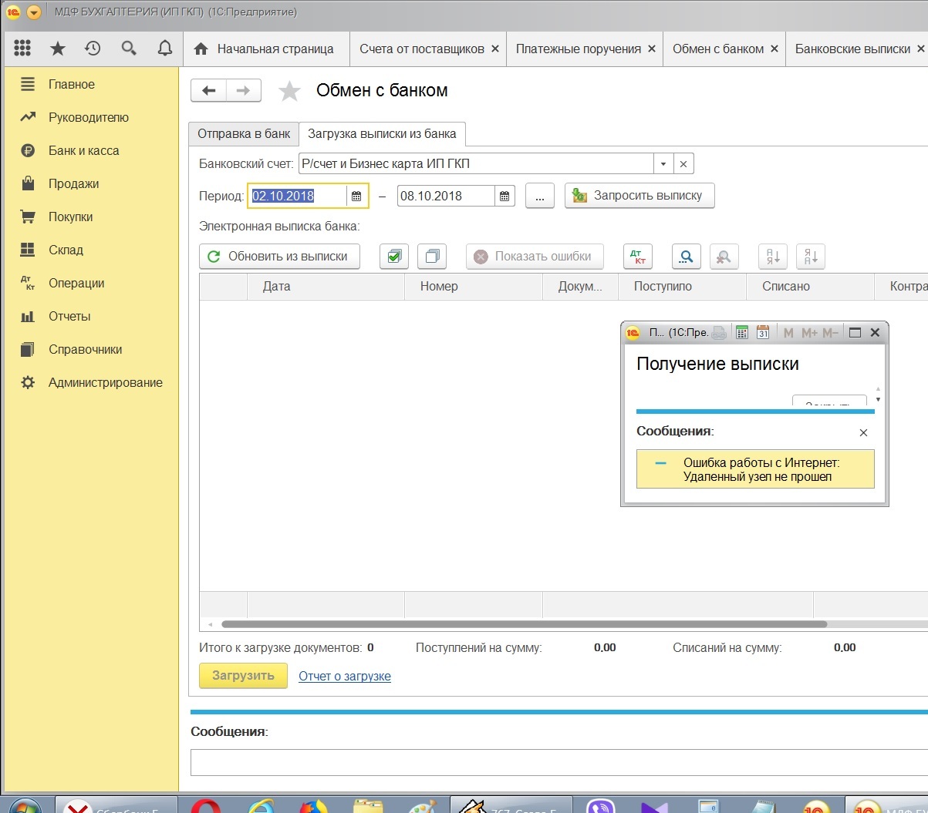Screen dimensions: 928x813
Task: Open the sections menu grid icon
Action: (22, 49)
